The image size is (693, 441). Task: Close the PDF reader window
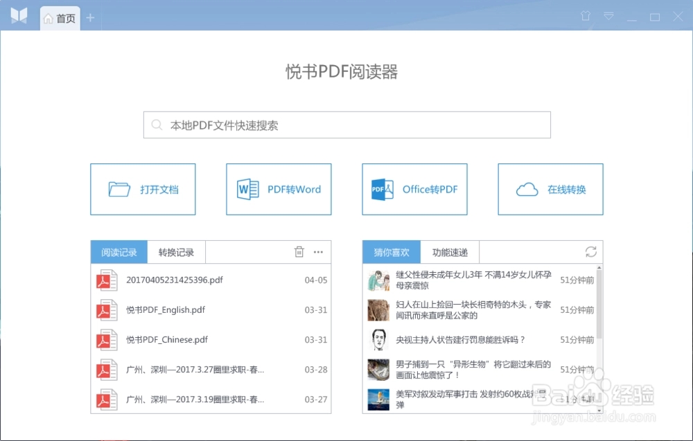[678, 17]
